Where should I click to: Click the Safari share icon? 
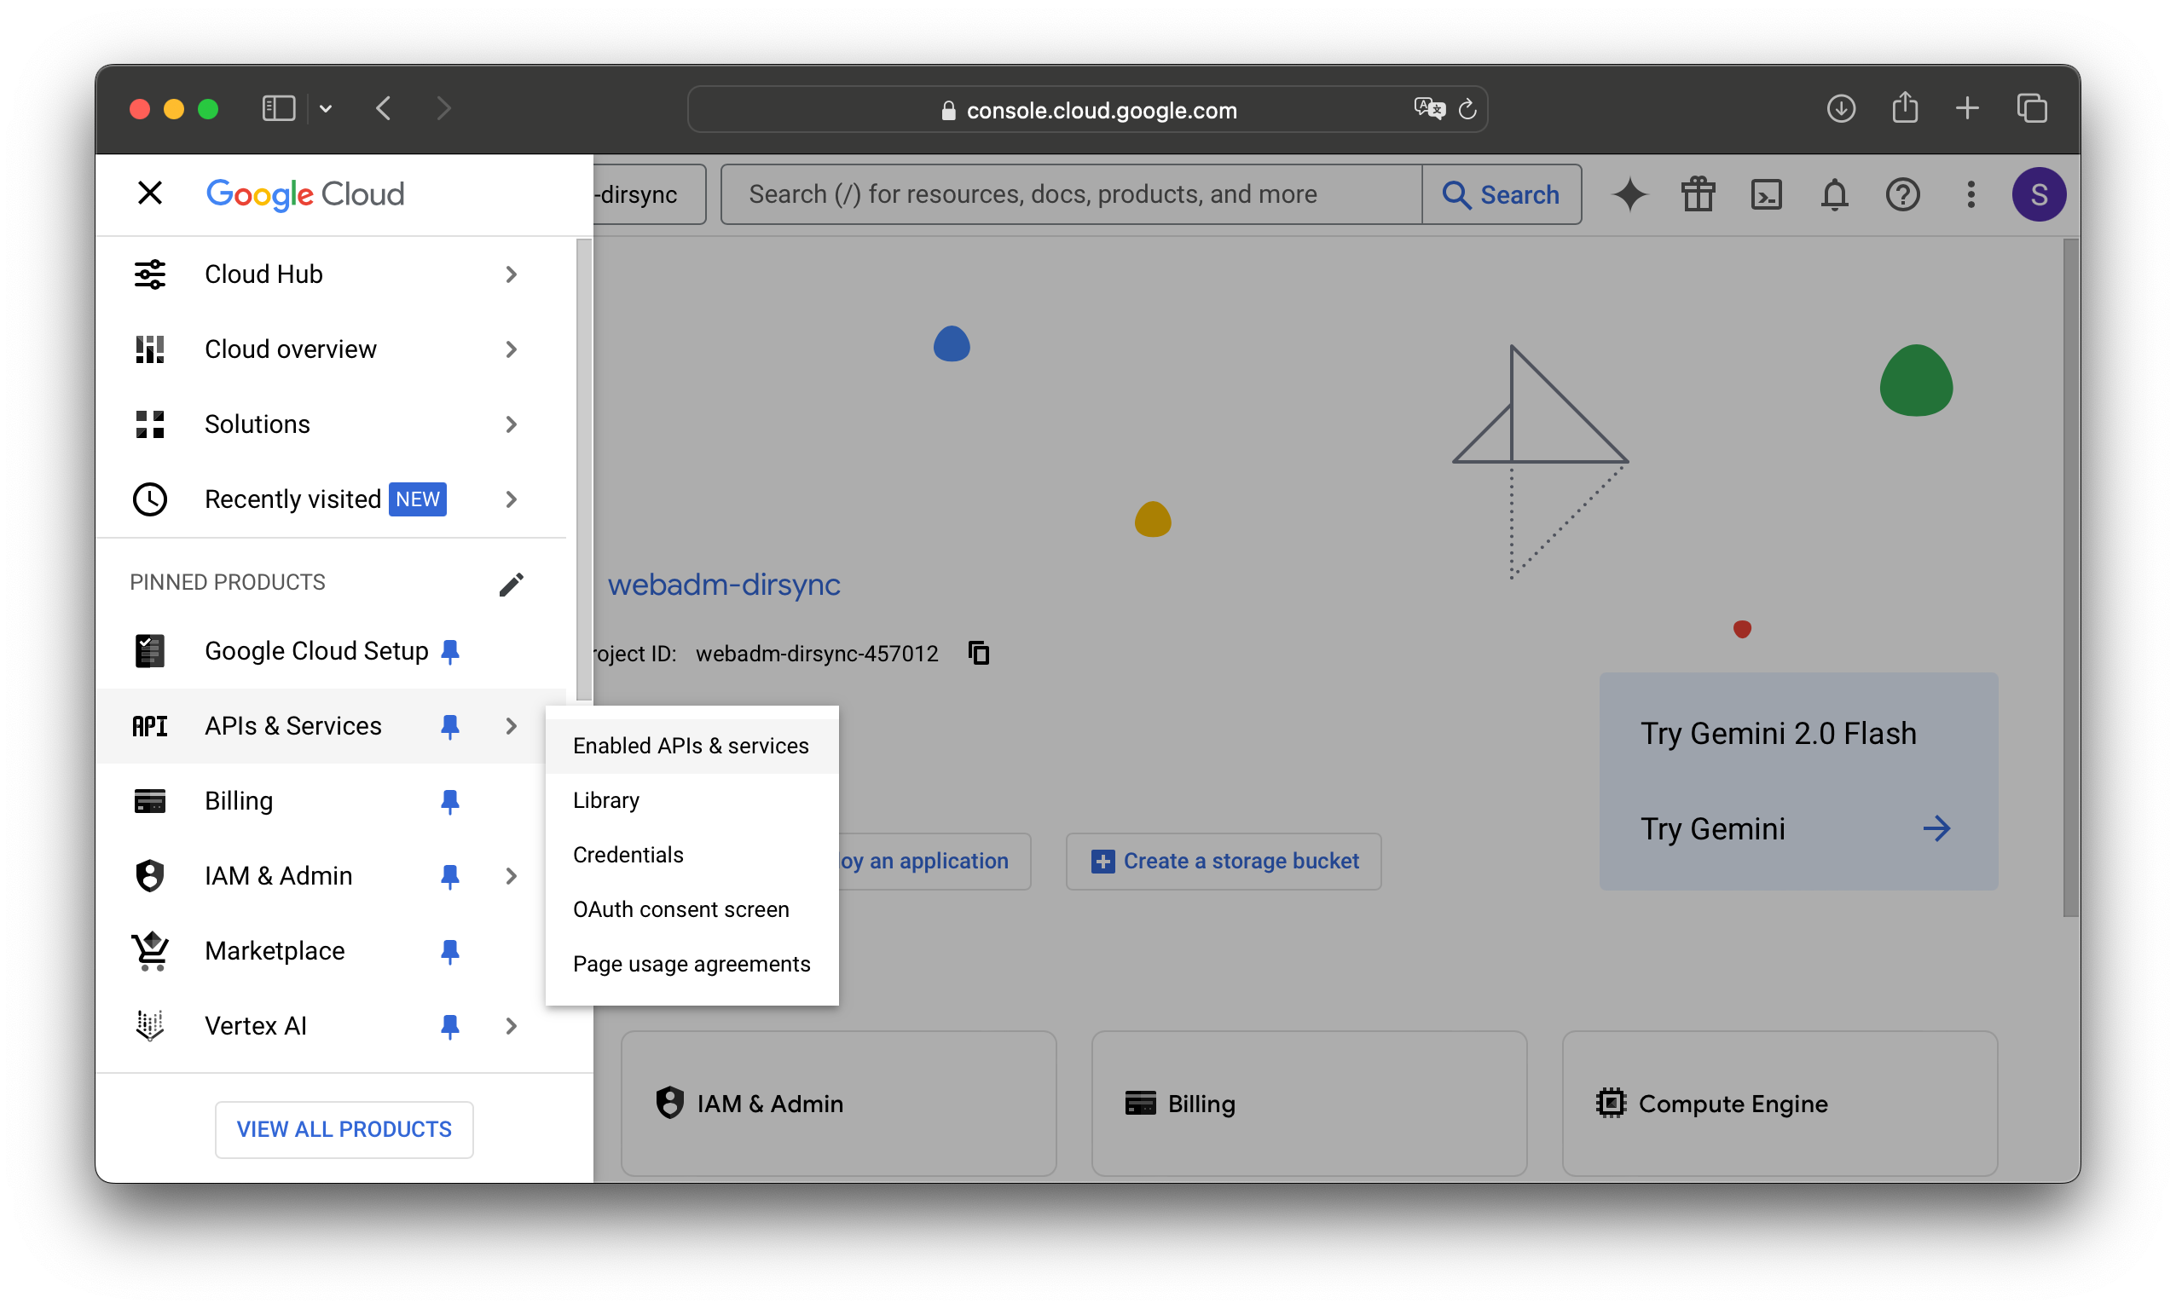click(x=1904, y=107)
